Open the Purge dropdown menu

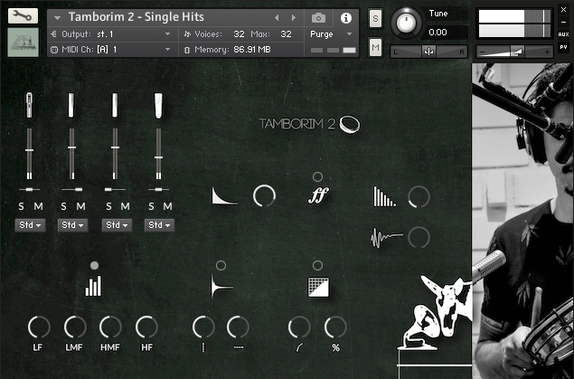tap(332, 34)
